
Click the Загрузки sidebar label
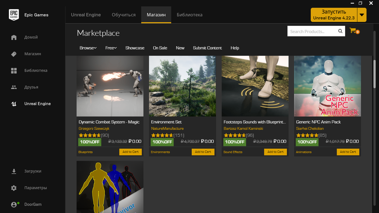click(x=33, y=171)
